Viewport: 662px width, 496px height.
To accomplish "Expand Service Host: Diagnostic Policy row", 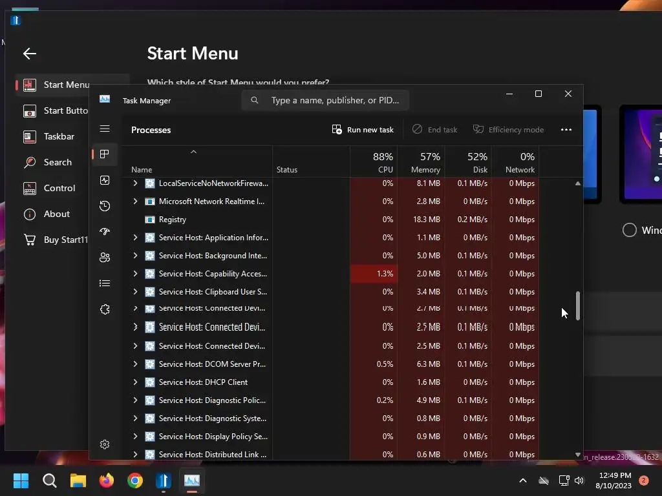I will 135,400.
